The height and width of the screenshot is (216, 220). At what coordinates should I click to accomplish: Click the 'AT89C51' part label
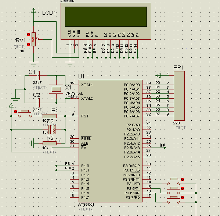click(x=86, y=205)
